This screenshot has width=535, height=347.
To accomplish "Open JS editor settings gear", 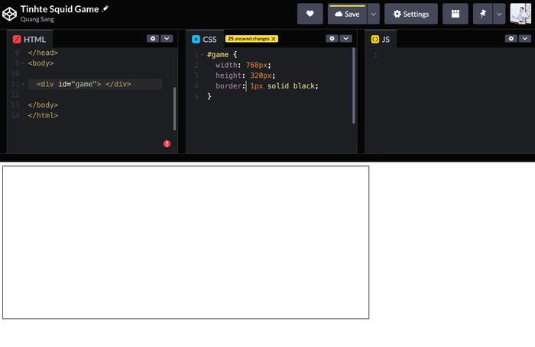I will point(511,38).
